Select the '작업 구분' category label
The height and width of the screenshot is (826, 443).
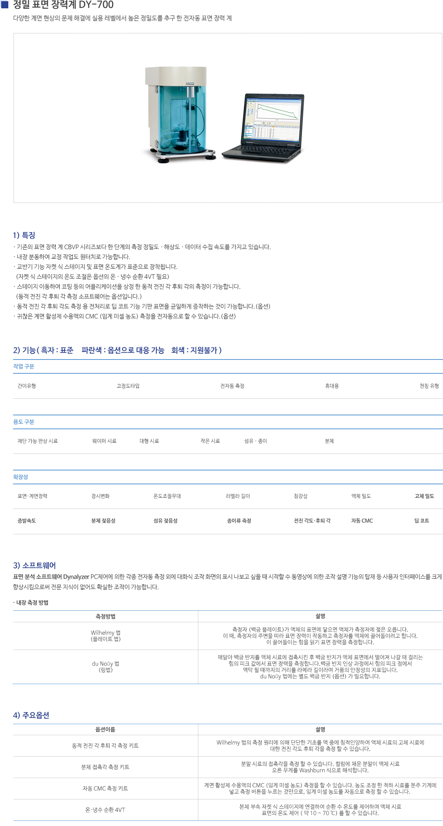click(x=24, y=367)
